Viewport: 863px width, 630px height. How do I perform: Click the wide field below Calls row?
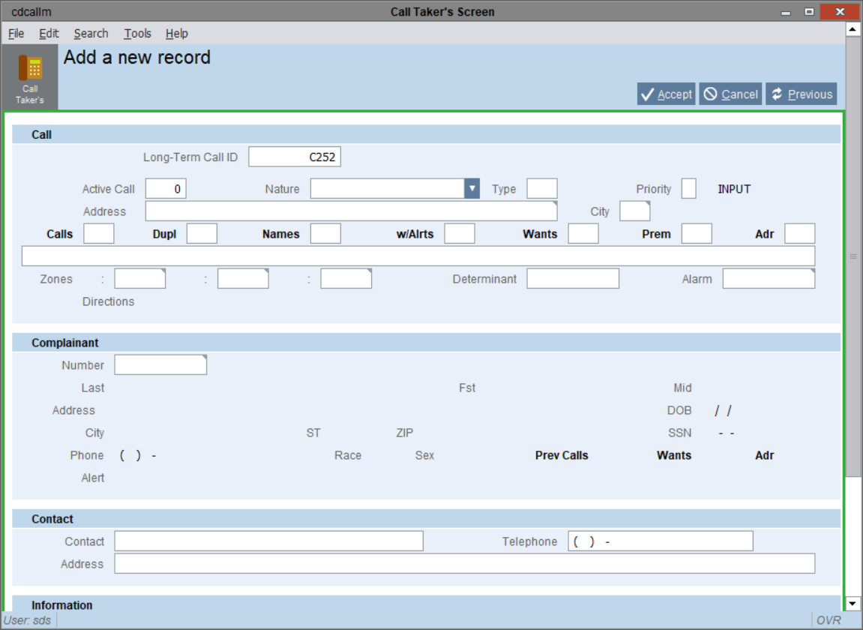[x=418, y=256]
